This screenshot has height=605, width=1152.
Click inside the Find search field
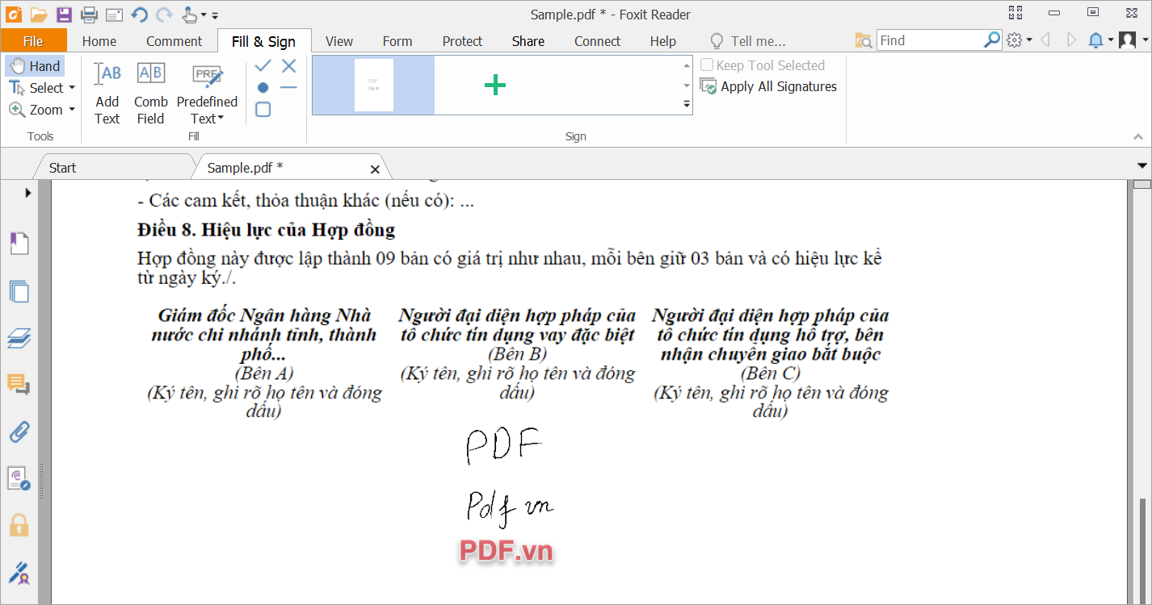(x=929, y=40)
